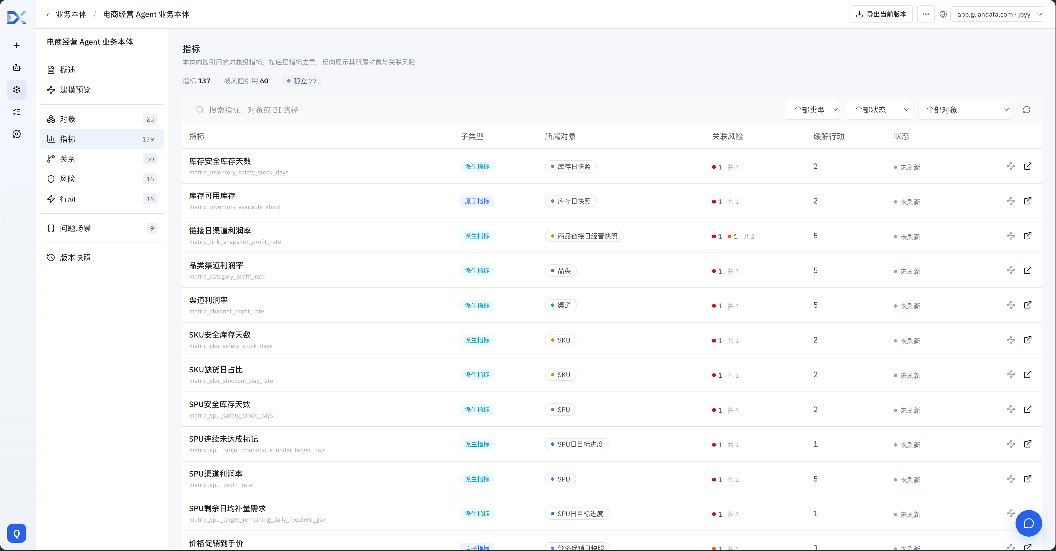Open 概述 in sidebar
The image size is (1056, 551).
102,70
